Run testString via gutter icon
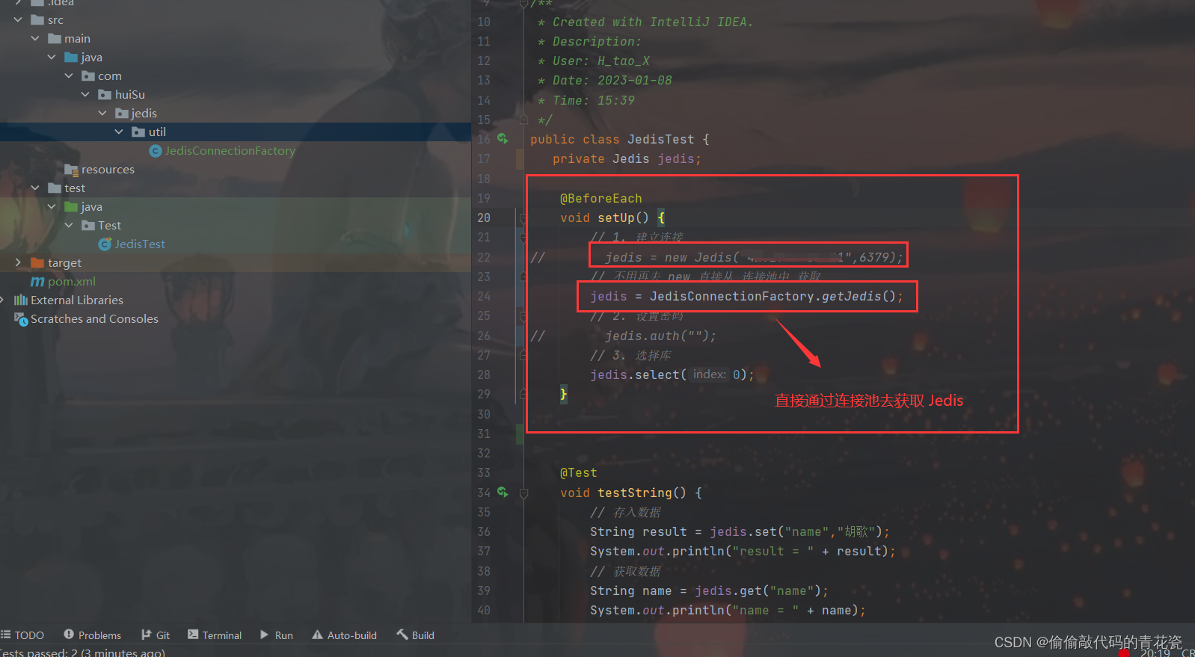The height and width of the screenshot is (657, 1195). 503,493
